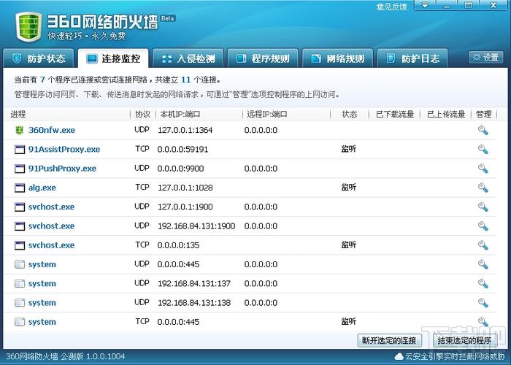
Task: Click icon beside svchost.exe 127.0.0.1:1900
Action: (x=20, y=207)
